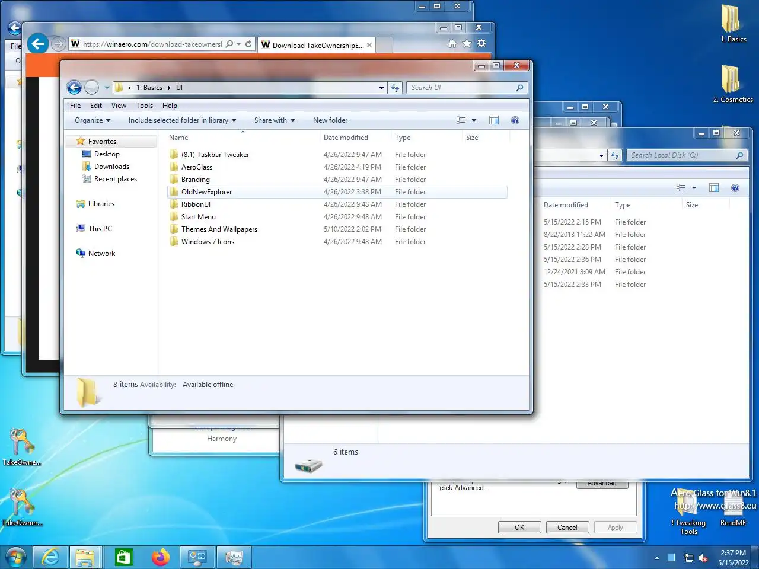This screenshot has width=759, height=569.
Task: Open This PC in navigation pane
Action: pyautogui.click(x=100, y=229)
